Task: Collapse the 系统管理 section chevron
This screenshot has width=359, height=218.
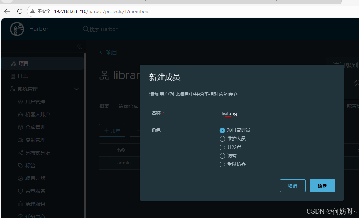Action: point(76,89)
